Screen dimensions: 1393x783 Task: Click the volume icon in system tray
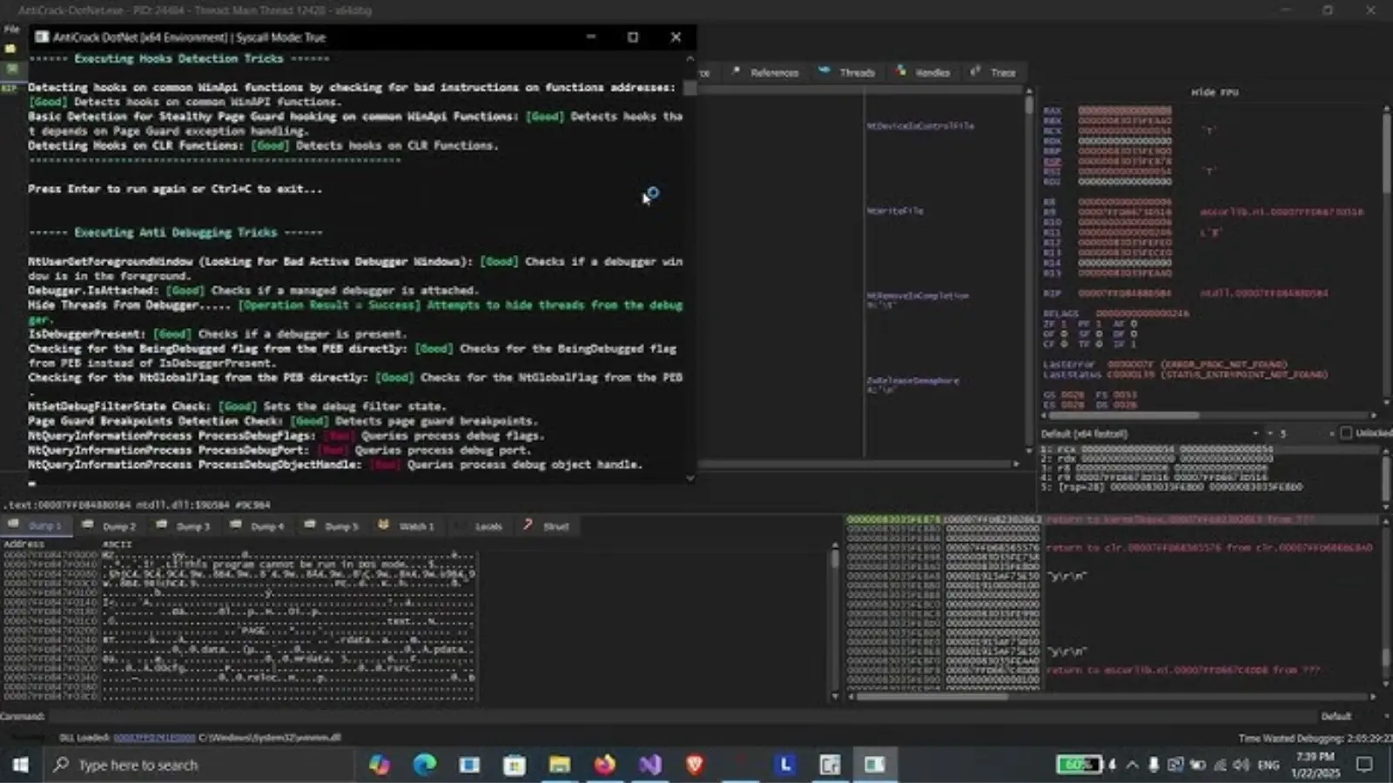(1242, 765)
